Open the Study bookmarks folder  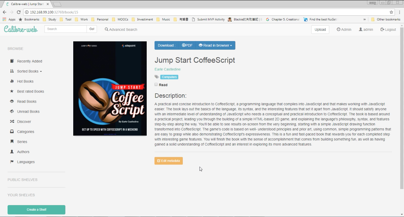pyautogui.click(x=50, y=19)
